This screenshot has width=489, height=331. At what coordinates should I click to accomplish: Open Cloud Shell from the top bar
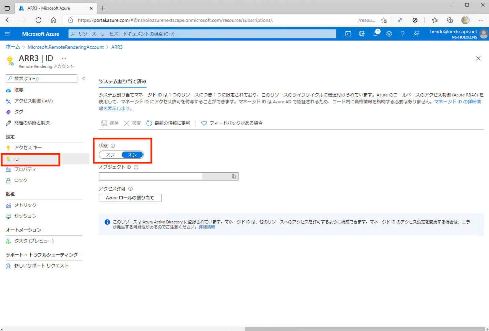(348, 34)
